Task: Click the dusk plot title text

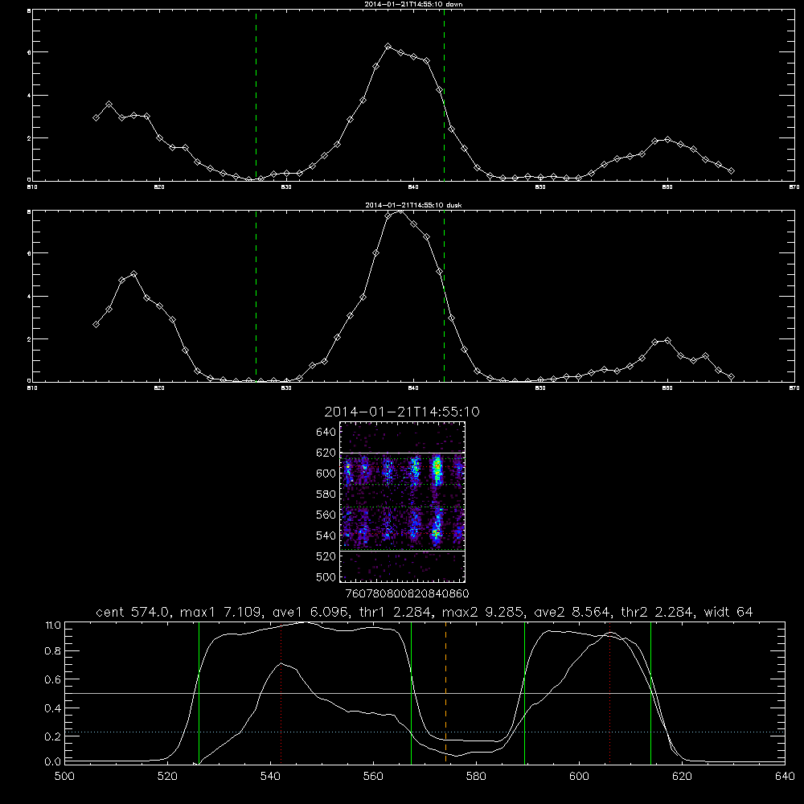Action: coord(413,205)
